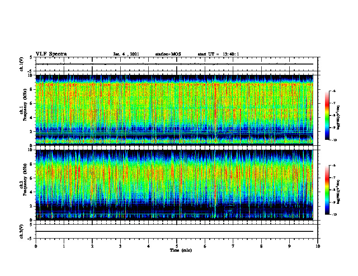Click the ch.1 voltage waveform panel
Image resolution: width=358 pixels, height=276 pixels.
click(177, 64)
